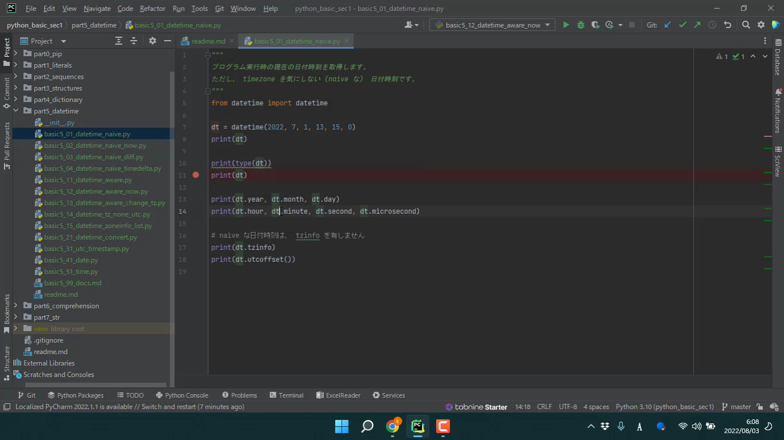Run the current configuration with green play button

coord(566,25)
